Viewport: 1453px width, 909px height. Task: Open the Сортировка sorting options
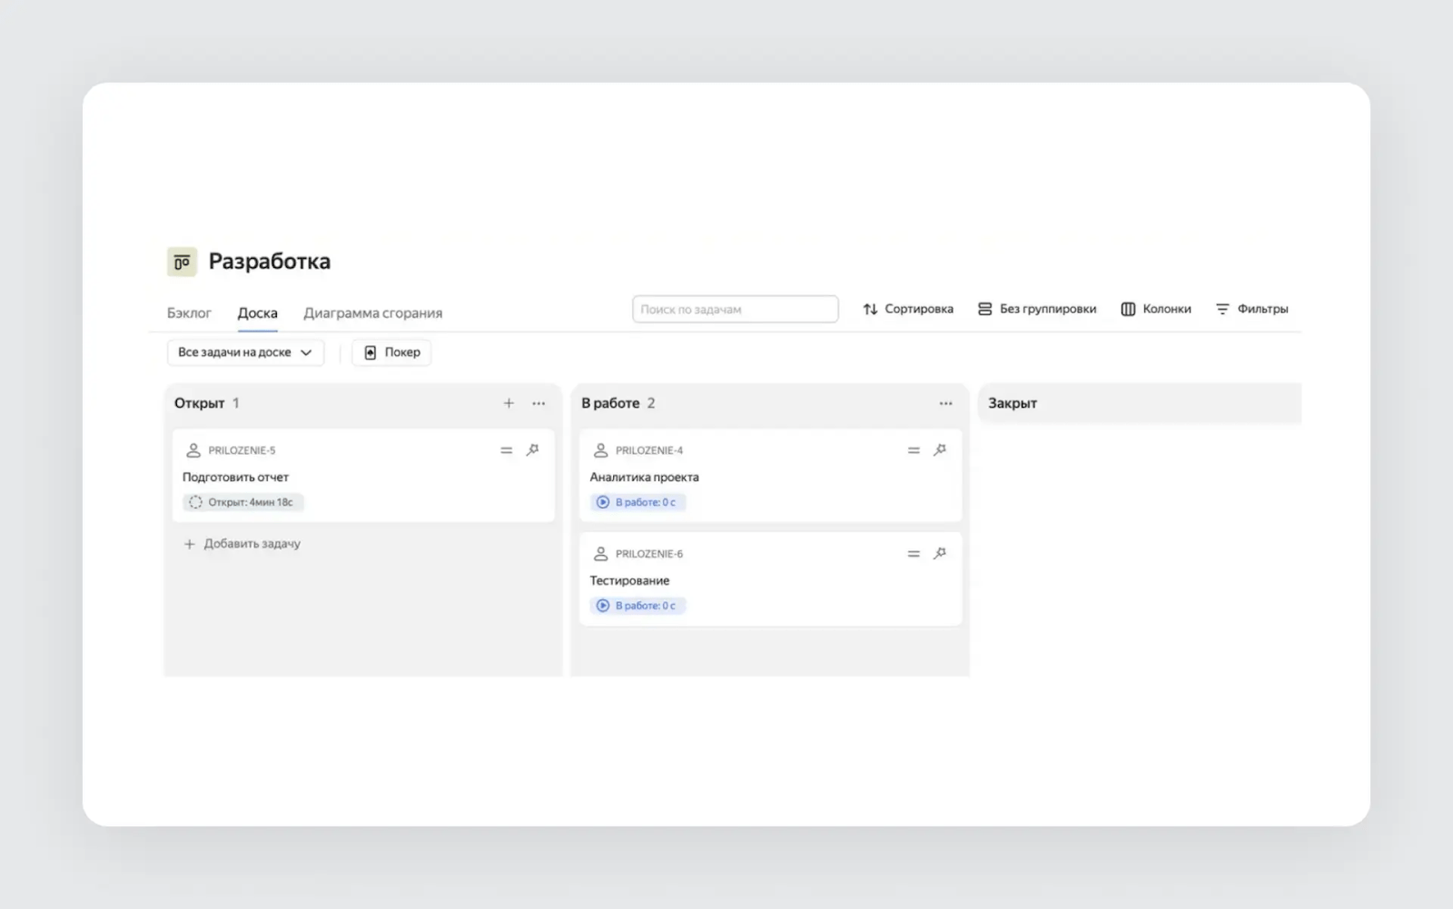click(x=908, y=309)
